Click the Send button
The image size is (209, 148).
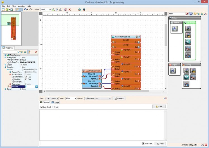(160, 144)
